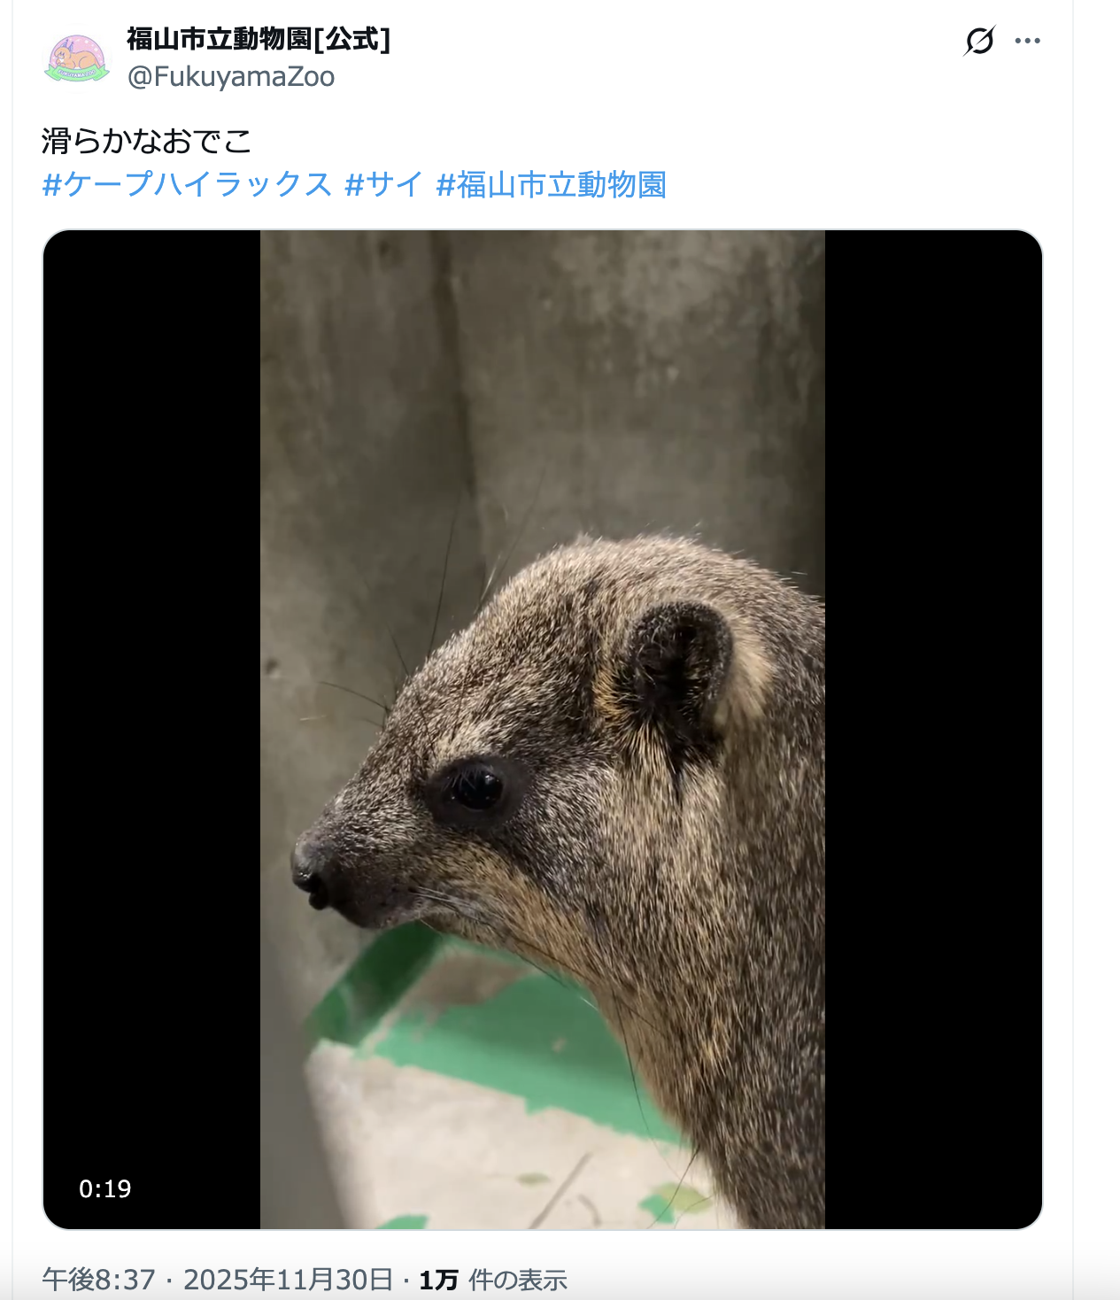Click the Fukuyama Zoo profile avatar
This screenshot has width=1120, height=1300.
77,58
